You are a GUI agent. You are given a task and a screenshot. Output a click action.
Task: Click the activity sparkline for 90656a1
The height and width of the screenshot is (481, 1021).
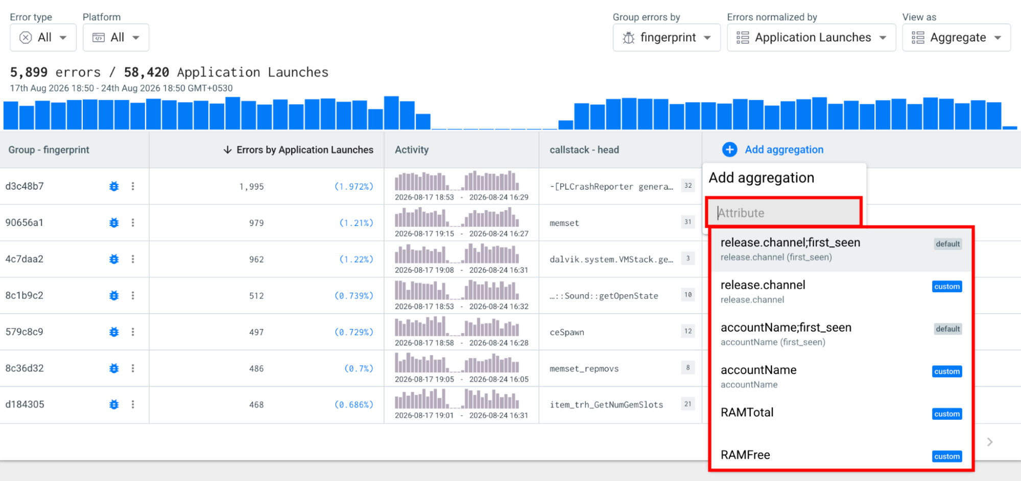coord(457,217)
